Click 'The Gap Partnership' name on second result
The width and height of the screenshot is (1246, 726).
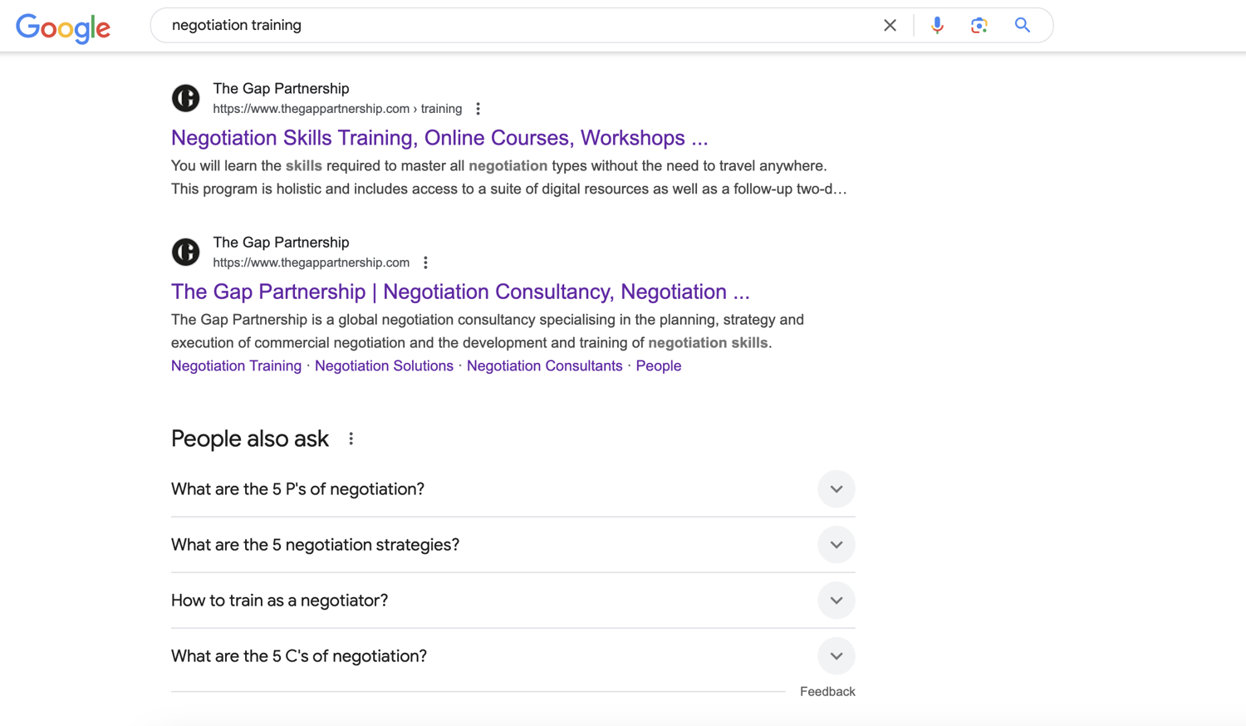click(x=281, y=243)
